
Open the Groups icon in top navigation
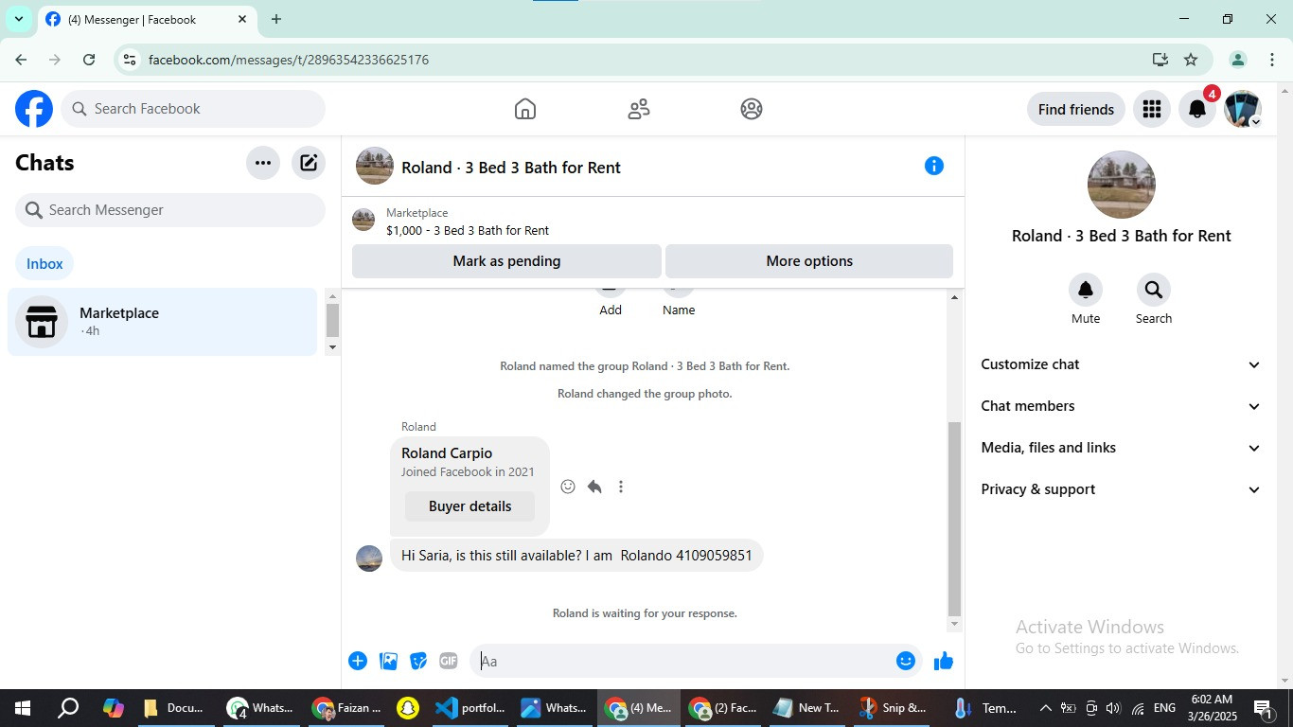(752, 109)
